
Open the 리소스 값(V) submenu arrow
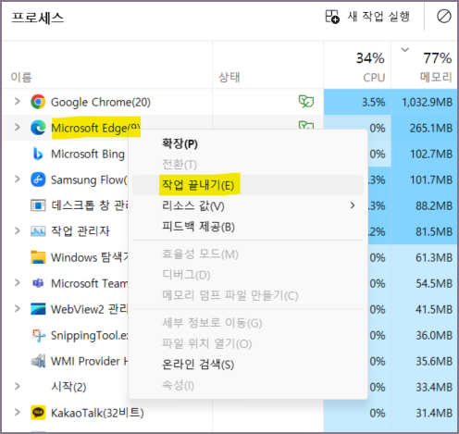click(x=353, y=205)
